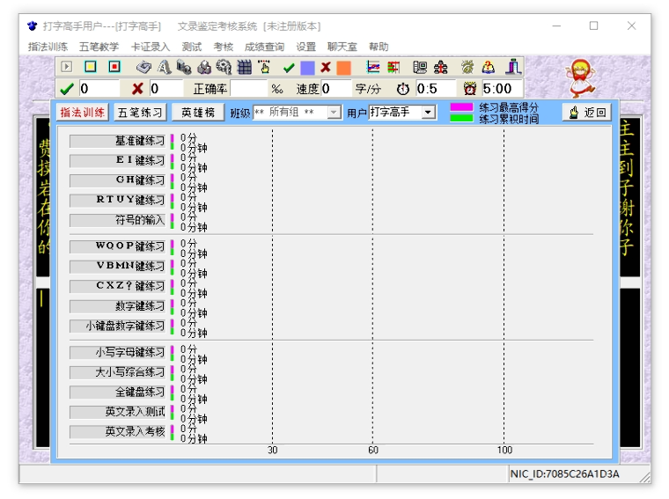Click the camera-like toolbar icon

[x=184, y=67]
